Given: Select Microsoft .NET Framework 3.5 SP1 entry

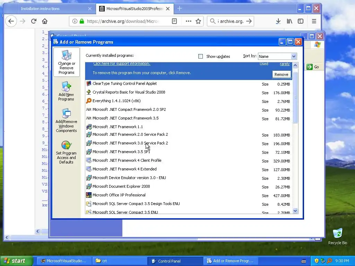Looking at the screenshot, I should 189,152.
